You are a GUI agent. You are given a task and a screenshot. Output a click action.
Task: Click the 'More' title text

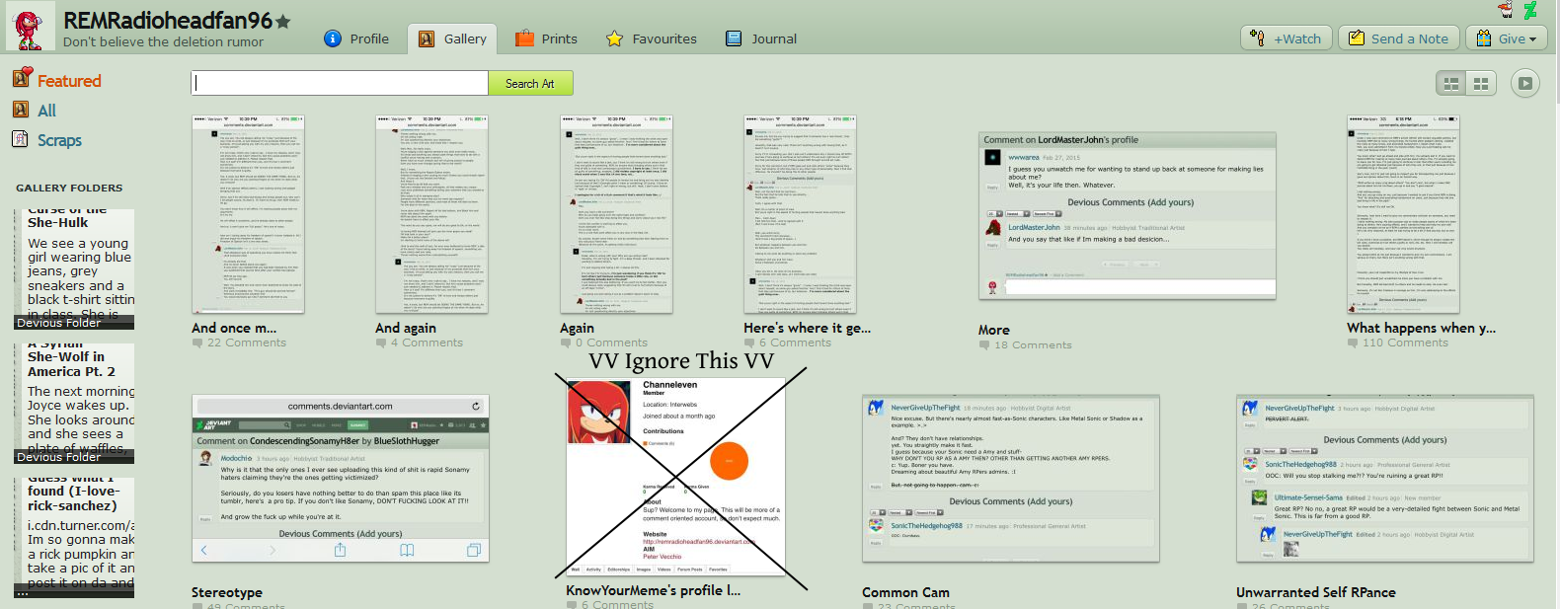coord(994,330)
